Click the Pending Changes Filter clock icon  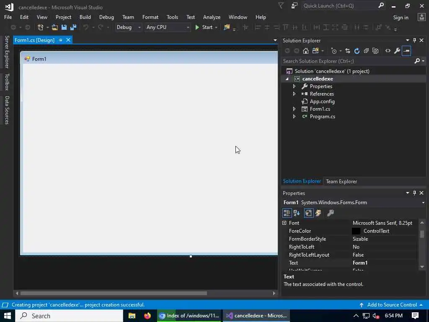pyautogui.click(x=334, y=51)
